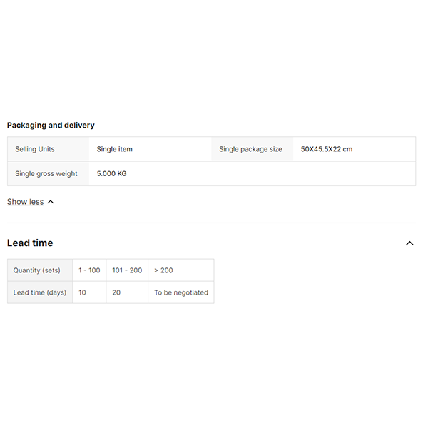Image resolution: width=428 pixels, height=428 pixels.
Task: Select the 20 days lead time cell
Action: (x=116, y=292)
